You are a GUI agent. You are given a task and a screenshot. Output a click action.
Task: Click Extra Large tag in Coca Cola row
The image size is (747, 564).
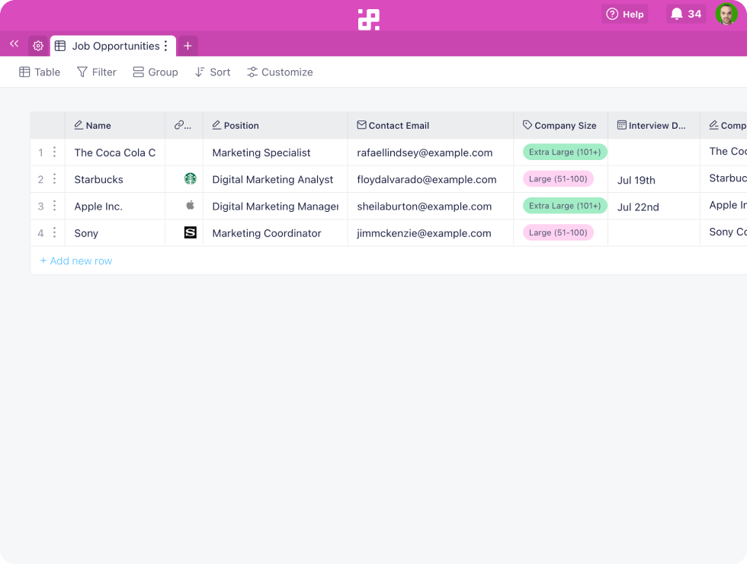(x=565, y=152)
